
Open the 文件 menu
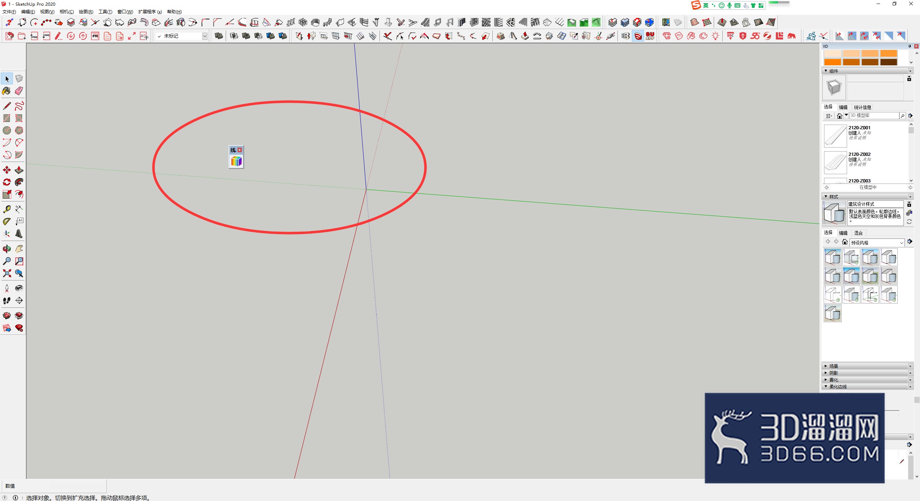click(9, 12)
